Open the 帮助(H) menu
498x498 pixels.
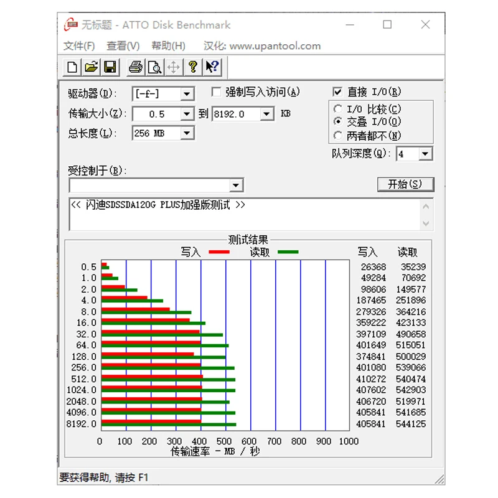click(x=168, y=46)
